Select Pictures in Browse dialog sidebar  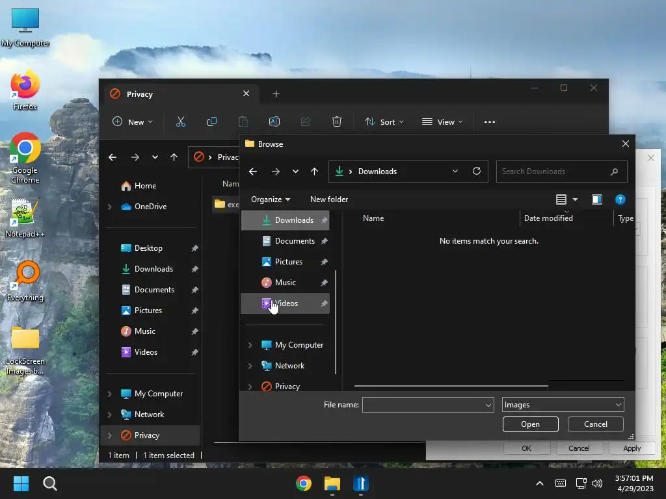[x=285, y=262]
